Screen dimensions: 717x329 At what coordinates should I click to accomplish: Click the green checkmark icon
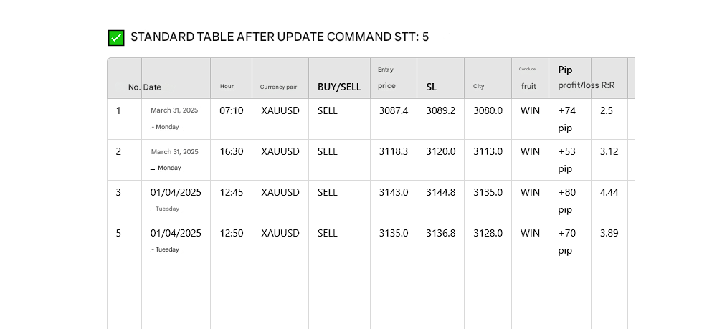116,38
